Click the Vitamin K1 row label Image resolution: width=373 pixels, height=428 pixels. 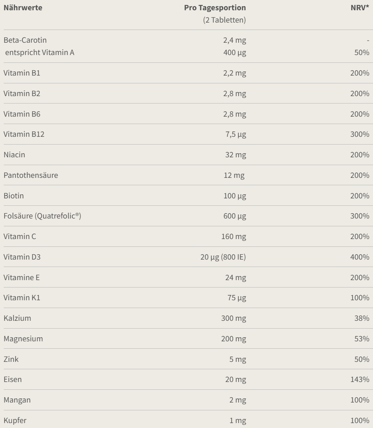tap(22, 297)
